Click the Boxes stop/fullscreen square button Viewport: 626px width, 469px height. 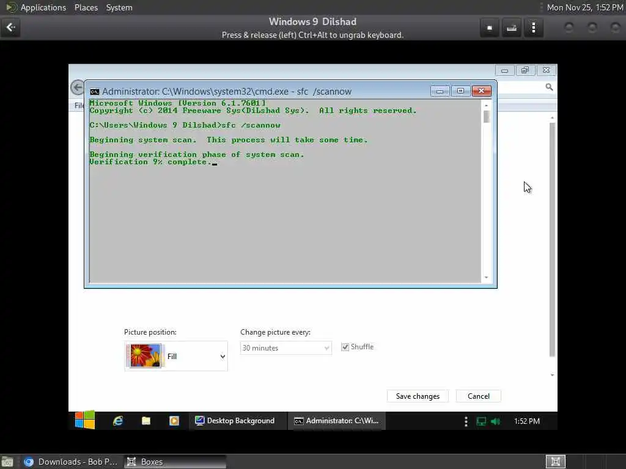pos(490,27)
